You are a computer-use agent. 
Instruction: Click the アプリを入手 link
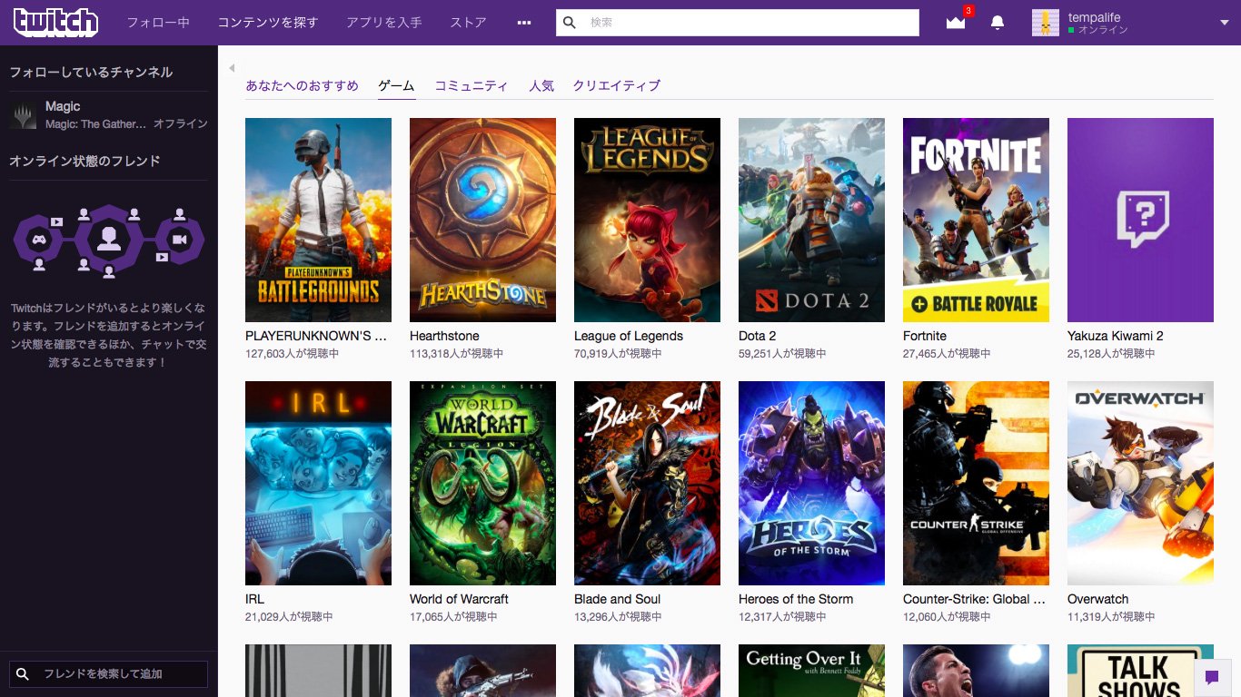tap(382, 23)
